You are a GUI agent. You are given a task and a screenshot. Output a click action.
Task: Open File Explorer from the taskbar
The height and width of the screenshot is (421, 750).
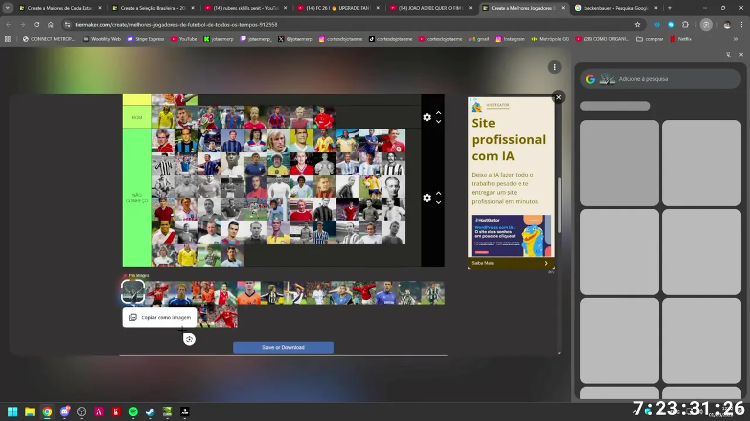(30, 412)
